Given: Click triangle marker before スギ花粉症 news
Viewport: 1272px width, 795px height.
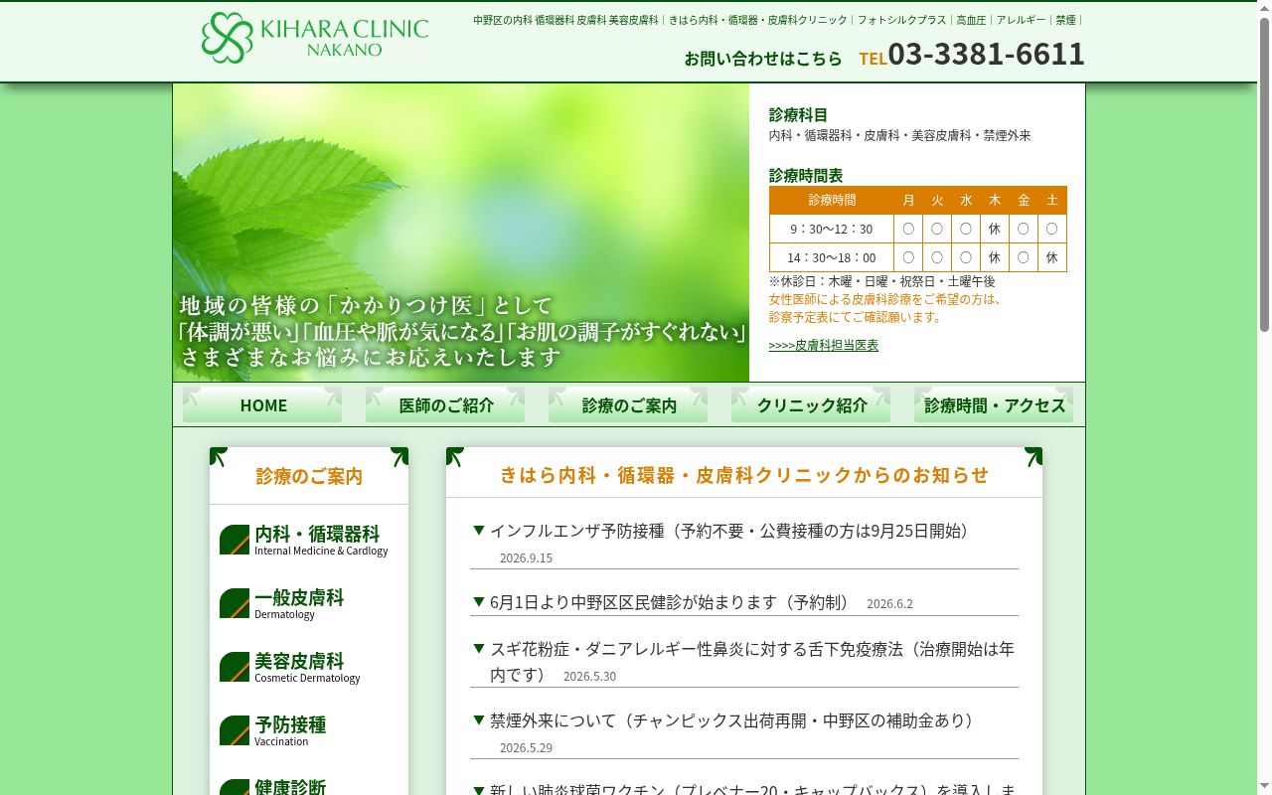Looking at the screenshot, I should point(479,649).
